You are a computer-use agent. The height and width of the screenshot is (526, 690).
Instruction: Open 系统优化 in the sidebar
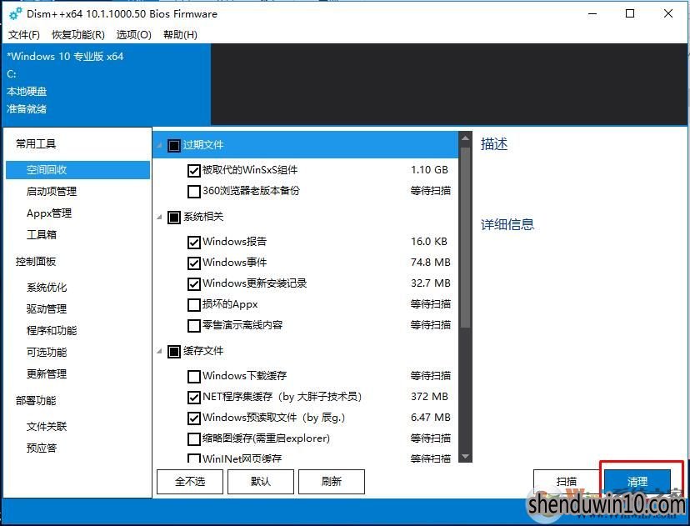click(x=47, y=288)
